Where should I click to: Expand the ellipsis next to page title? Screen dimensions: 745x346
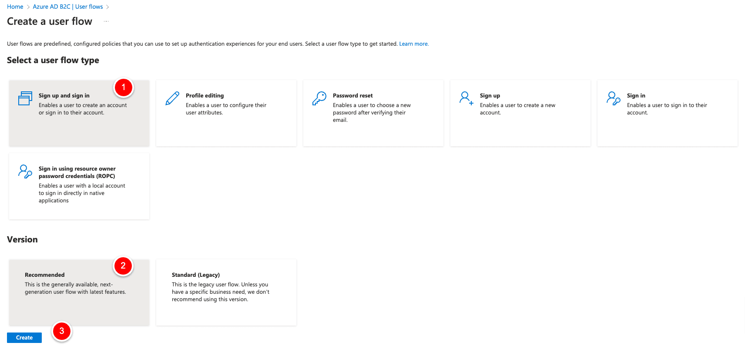tap(106, 21)
